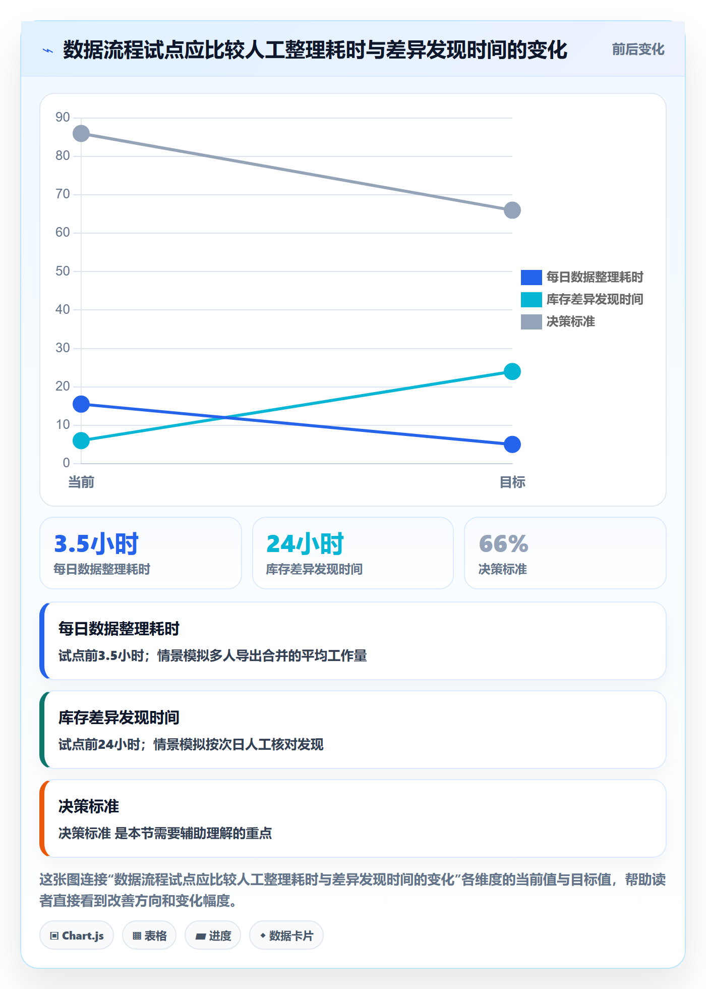
Task: Click the Chart.js tag chip
Action: (77, 936)
